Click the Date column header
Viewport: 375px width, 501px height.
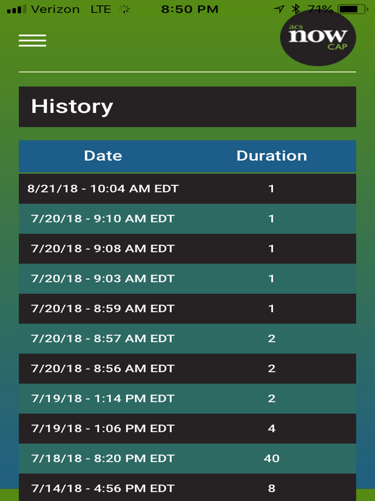103,156
